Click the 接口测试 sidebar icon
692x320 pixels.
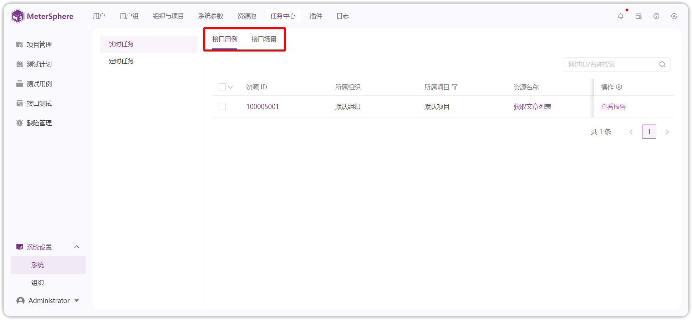tap(20, 103)
